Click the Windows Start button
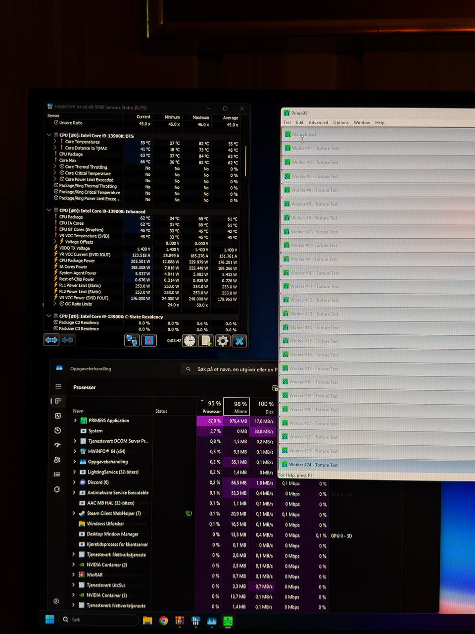 [50, 620]
